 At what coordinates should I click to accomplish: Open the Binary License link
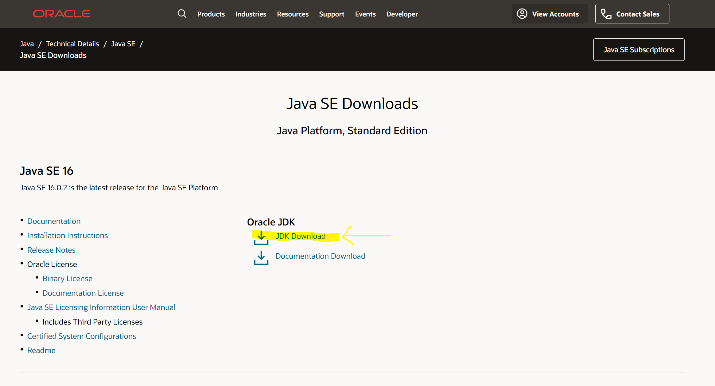pos(67,278)
